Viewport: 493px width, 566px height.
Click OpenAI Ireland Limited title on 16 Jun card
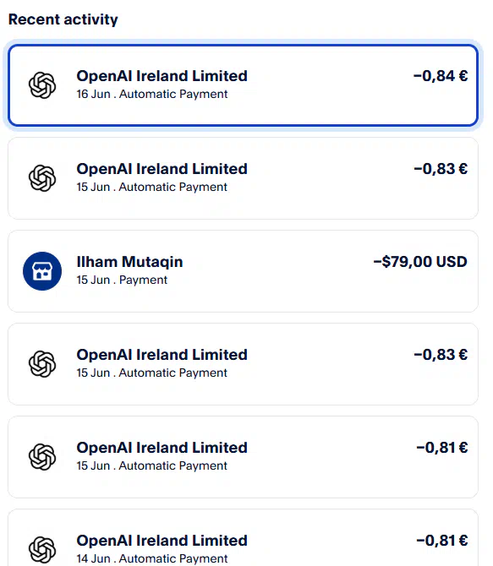tap(162, 76)
